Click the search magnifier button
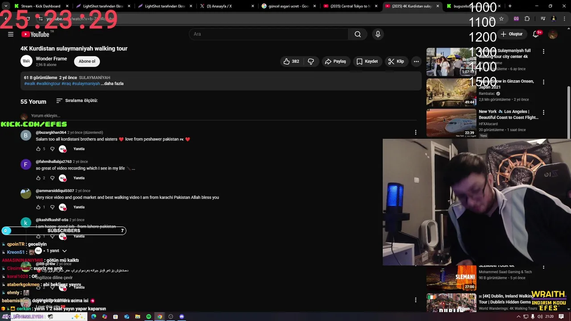This screenshot has width=571, height=321. click(358, 34)
